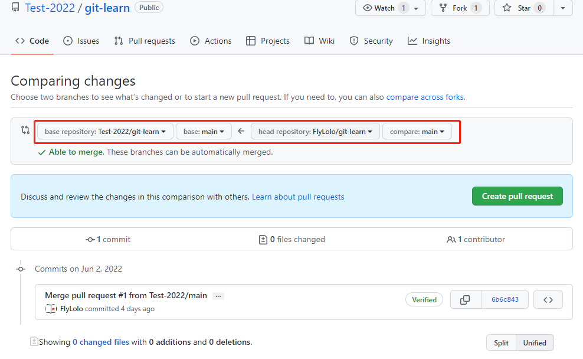Viewport: 583px width, 359px height.
Task: Open the base: main branch dropdown
Action: [x=204, y=132]
